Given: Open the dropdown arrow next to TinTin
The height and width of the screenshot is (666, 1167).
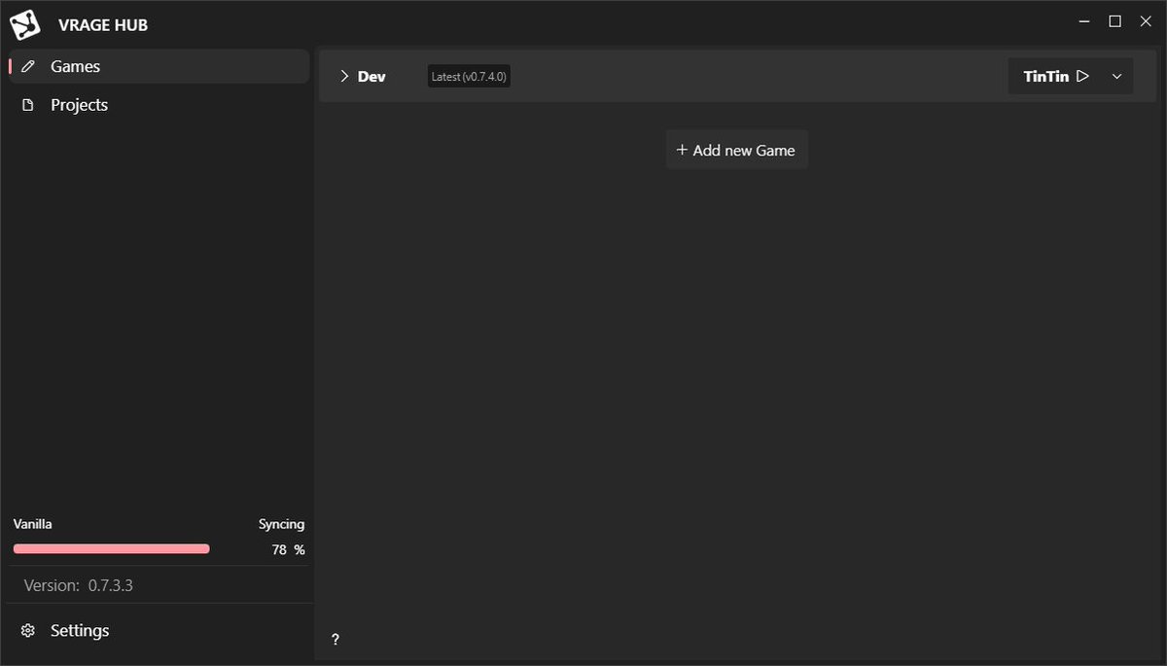Looking at the screenshot, I should [x=1117, y=76].
